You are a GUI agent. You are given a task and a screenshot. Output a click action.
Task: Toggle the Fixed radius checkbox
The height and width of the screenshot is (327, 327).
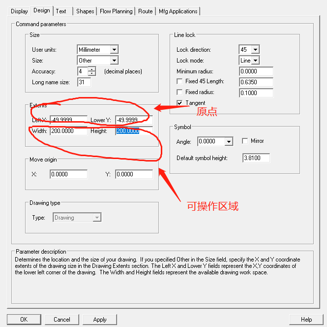(179, 92)
